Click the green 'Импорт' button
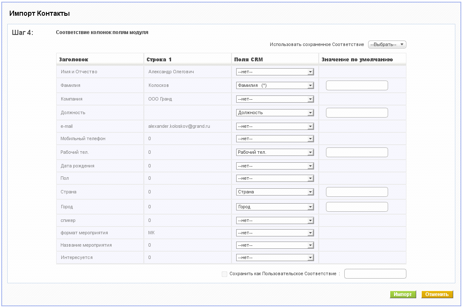The width and height of the screenshot is (463, 308). [x=403, y=294]
